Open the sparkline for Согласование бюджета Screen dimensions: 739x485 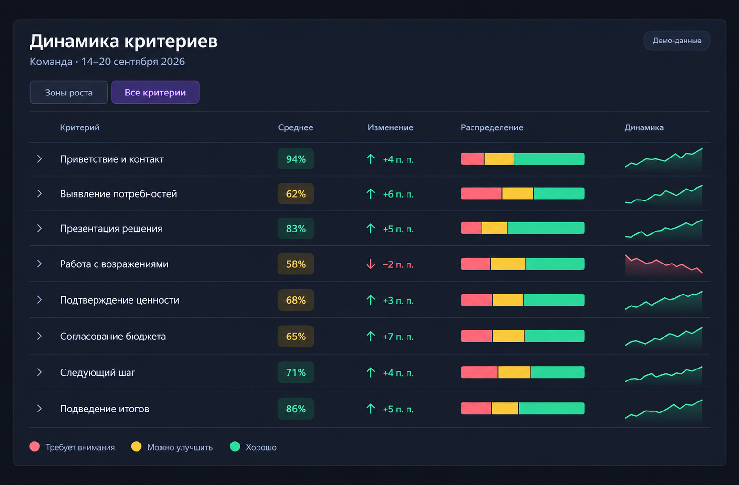pos(664,337)
